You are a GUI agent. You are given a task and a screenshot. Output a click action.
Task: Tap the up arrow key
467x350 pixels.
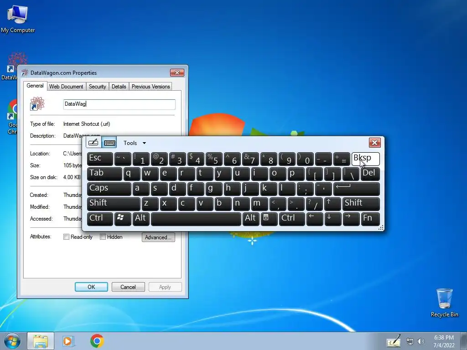332,204
